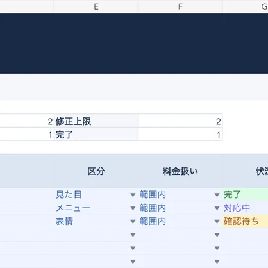Select value 1 left of the 完了 label
This screenshot has height=268, width=268.
tap(27, 134)
